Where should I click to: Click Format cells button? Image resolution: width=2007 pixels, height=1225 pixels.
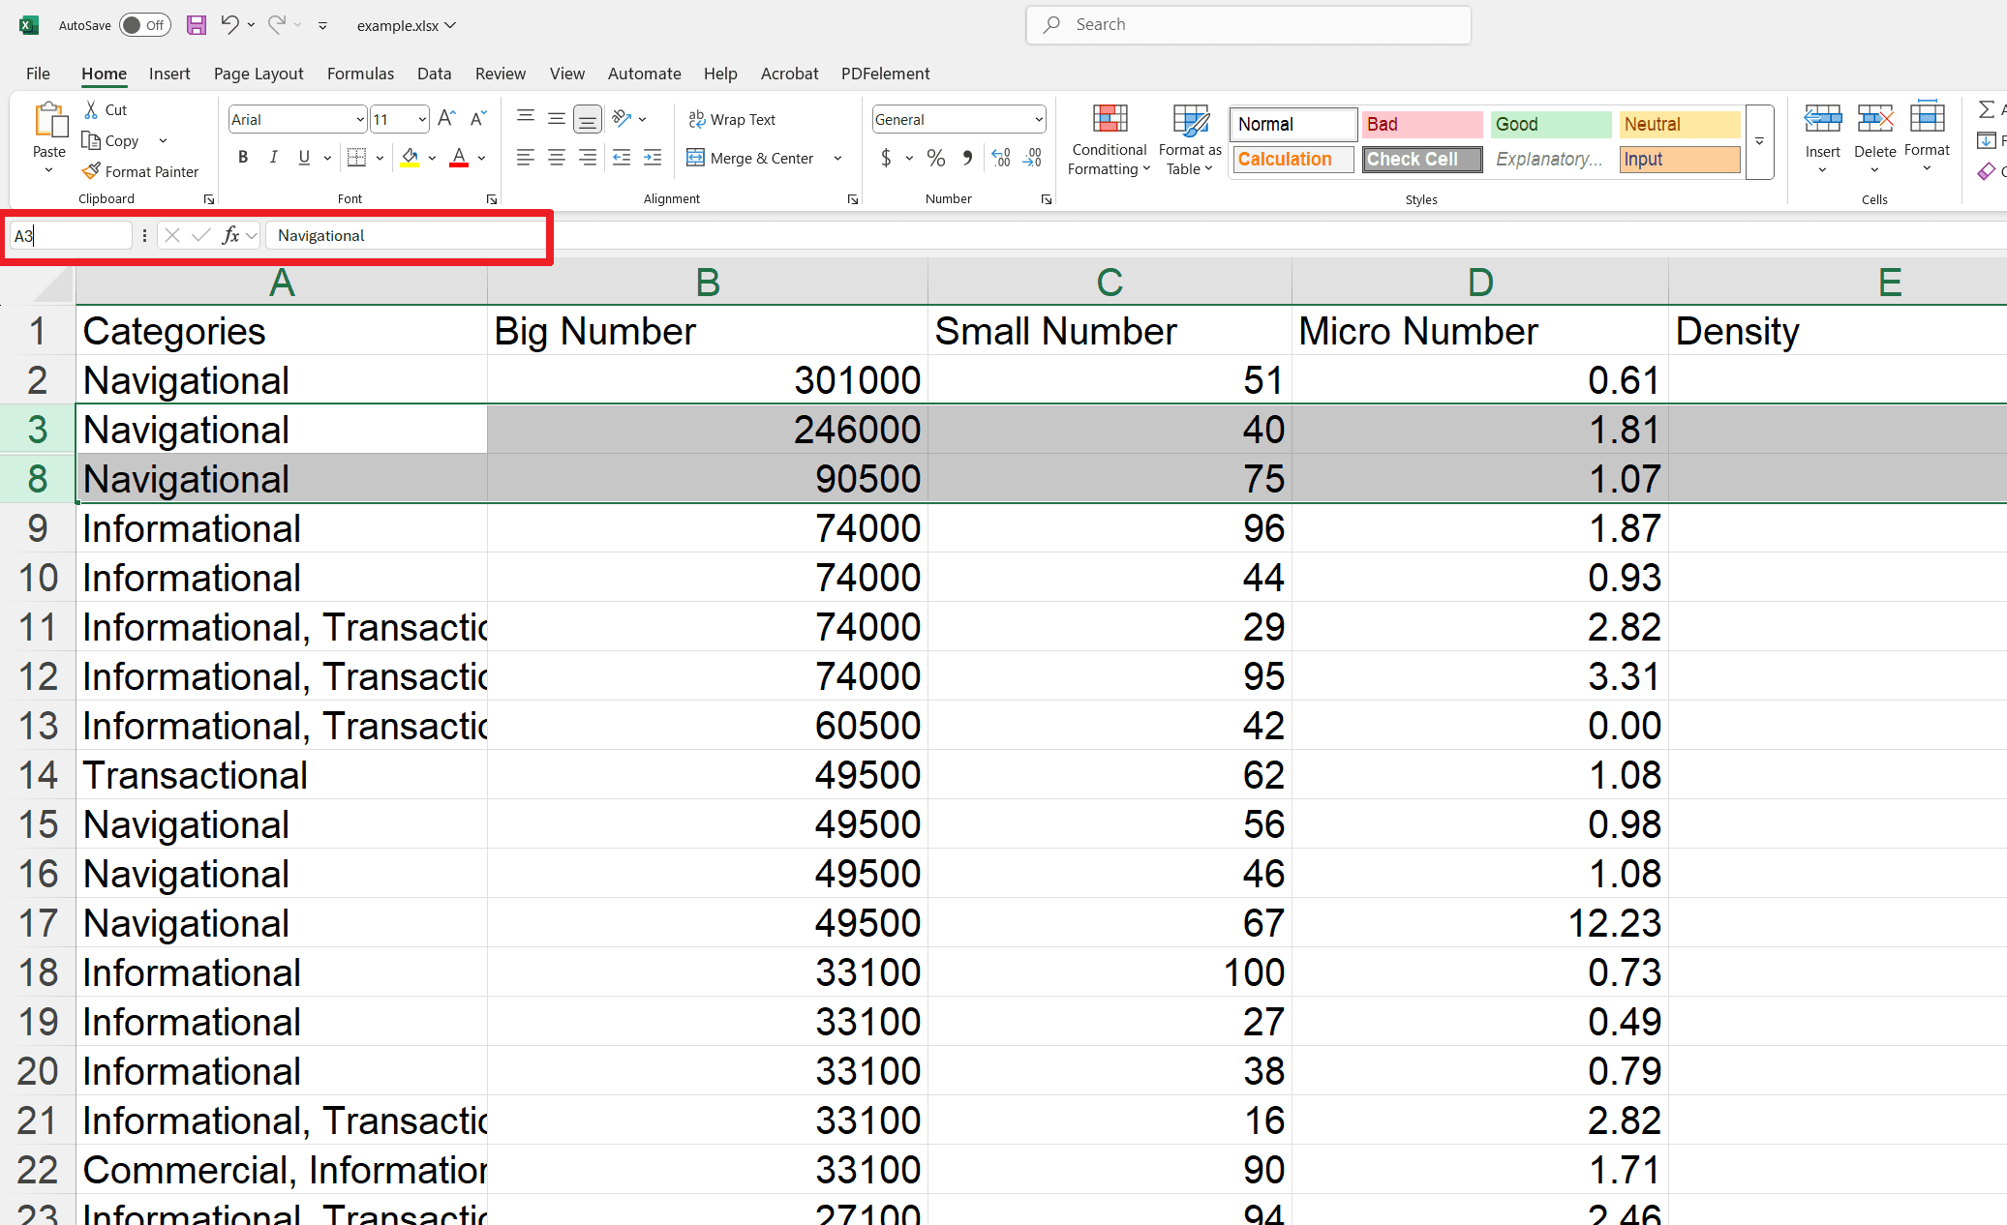pos(1927,136)
